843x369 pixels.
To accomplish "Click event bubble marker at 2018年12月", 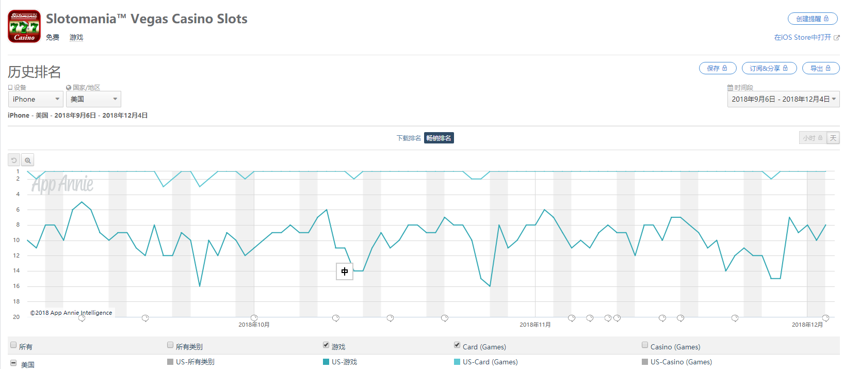I will click(x=825, y=318).
